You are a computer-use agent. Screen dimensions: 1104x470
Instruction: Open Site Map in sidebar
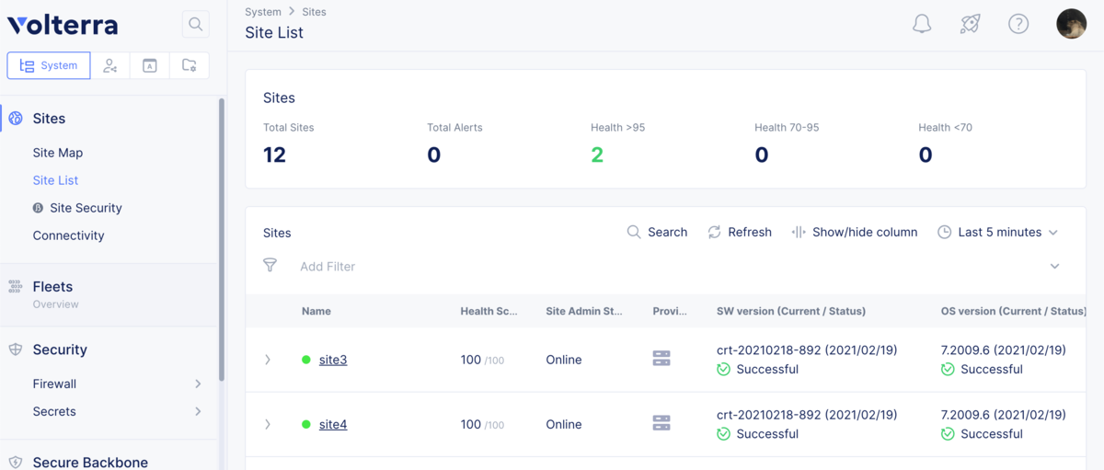point(58,153)
